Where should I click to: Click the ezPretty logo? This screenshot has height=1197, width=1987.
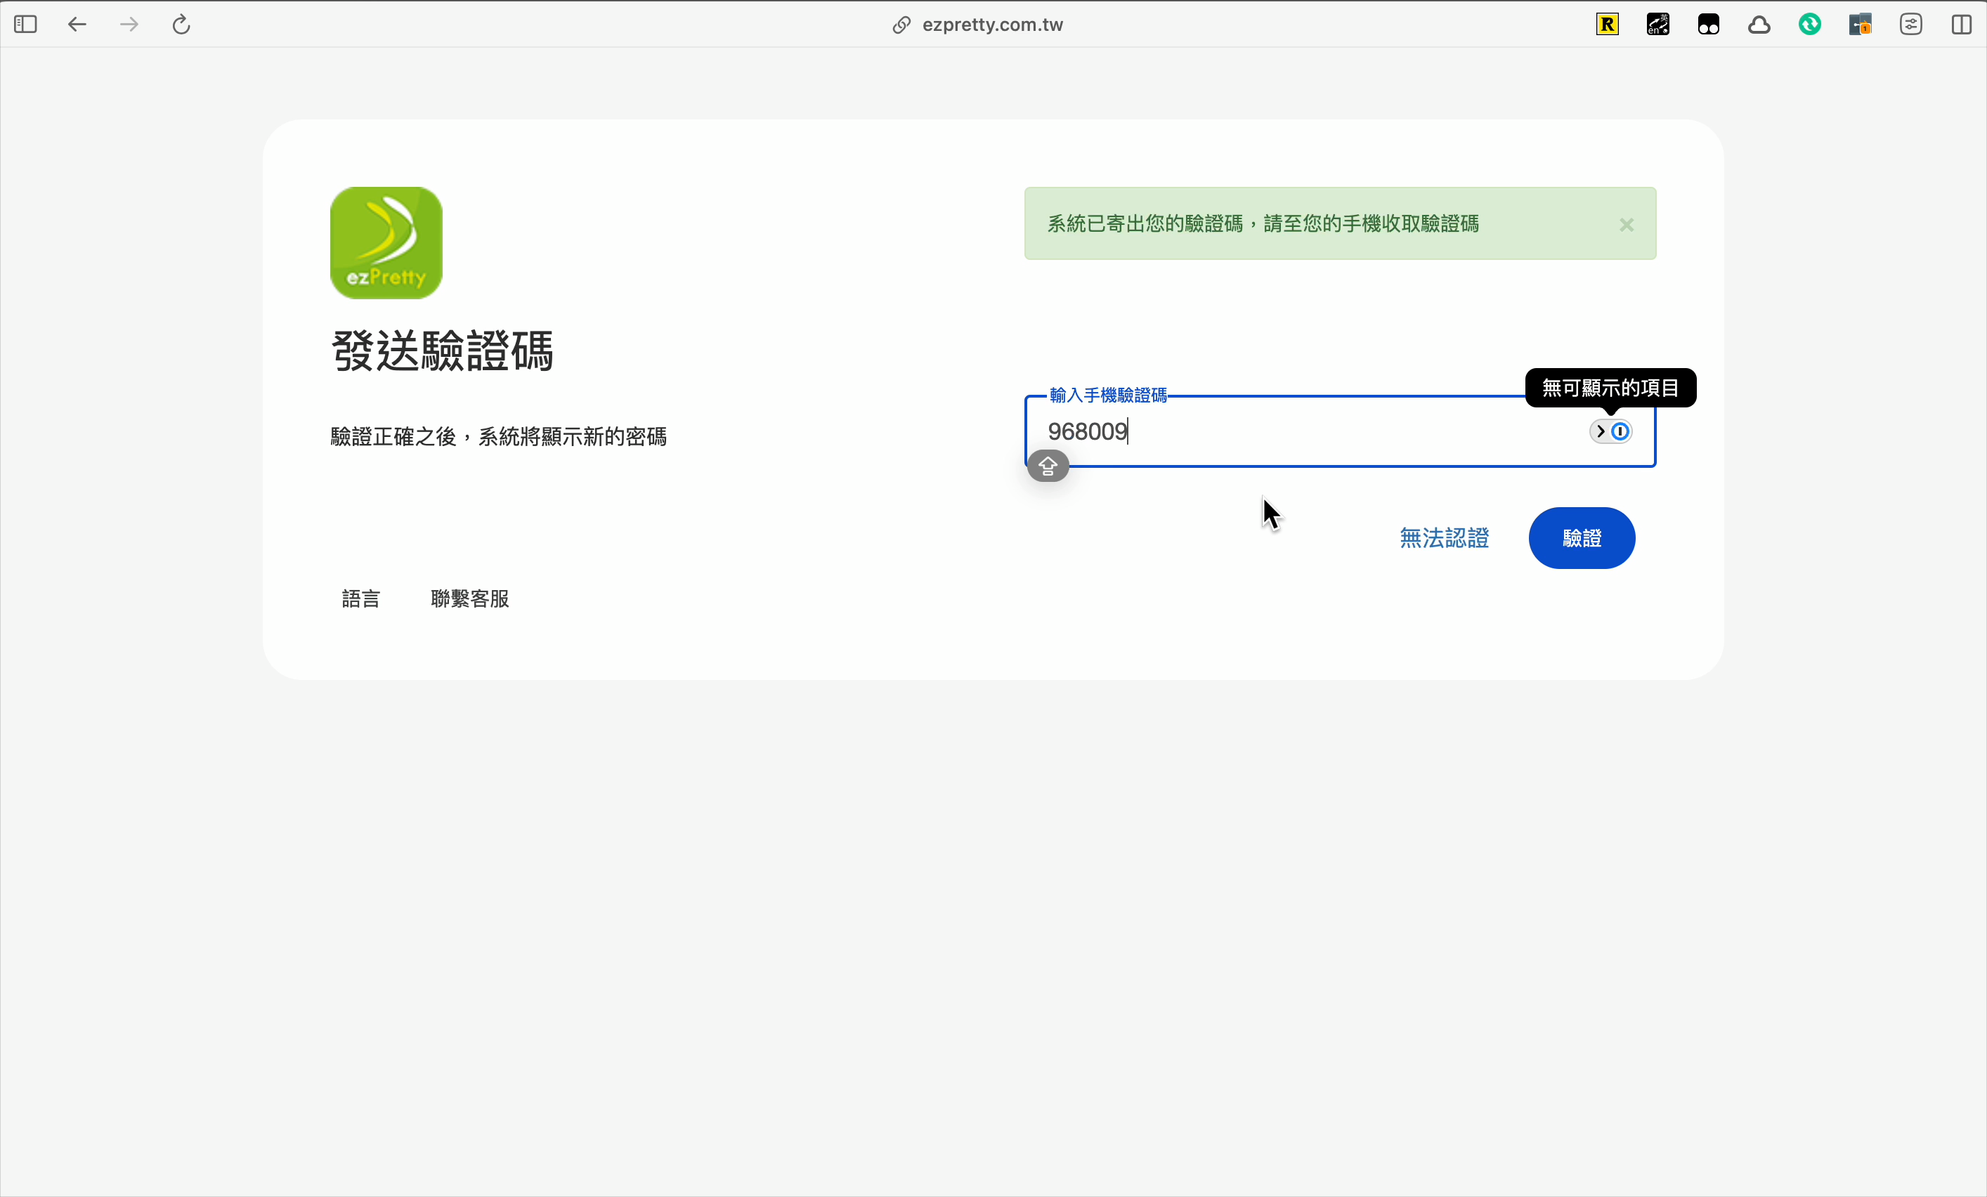386,242
